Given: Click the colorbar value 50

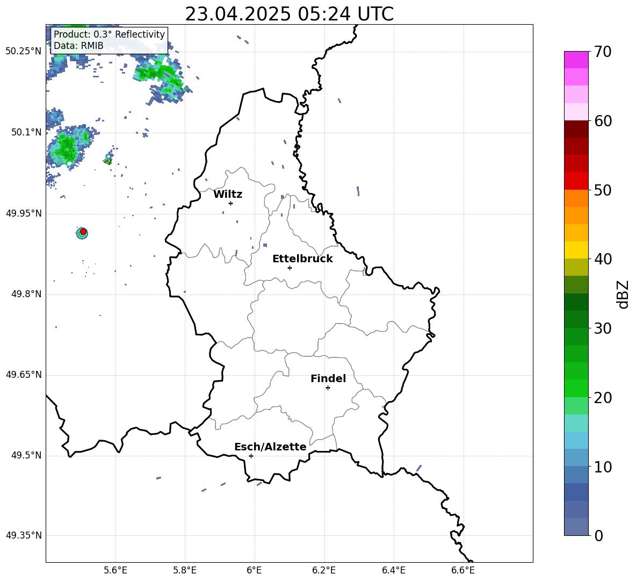Looking at the screenshot, I should tap(603, 190).
